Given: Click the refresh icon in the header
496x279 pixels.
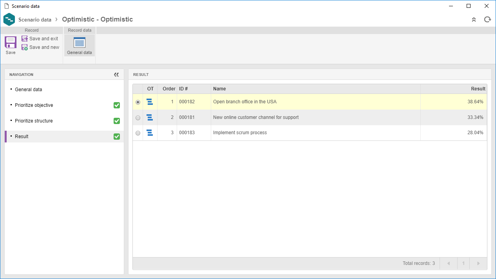Looking at the screenshot, I should coord(487,19).
